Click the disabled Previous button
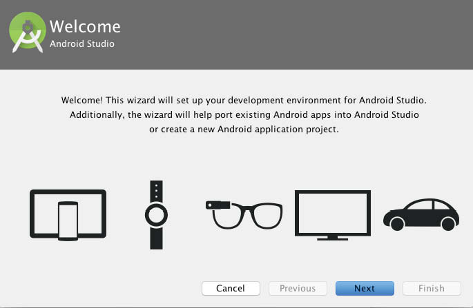 pos(298,289)
